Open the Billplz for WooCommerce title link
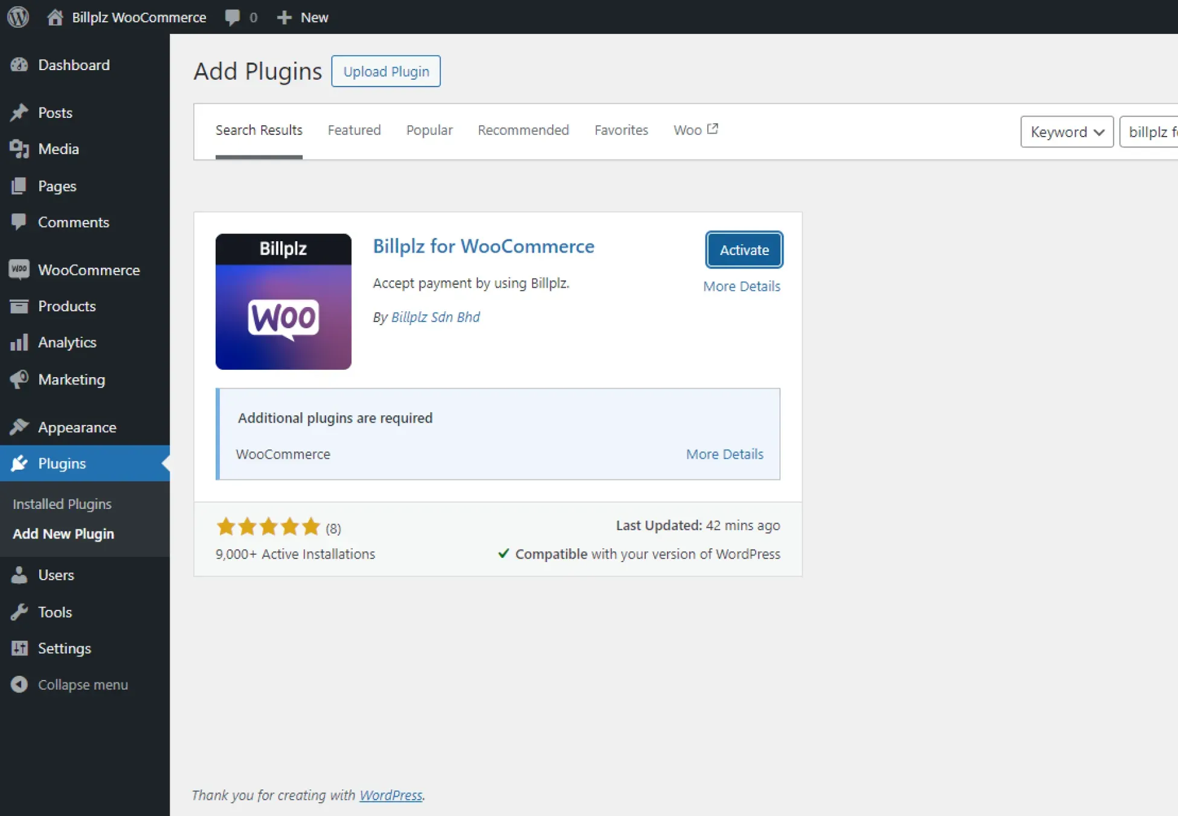 [x=483, y=246]
